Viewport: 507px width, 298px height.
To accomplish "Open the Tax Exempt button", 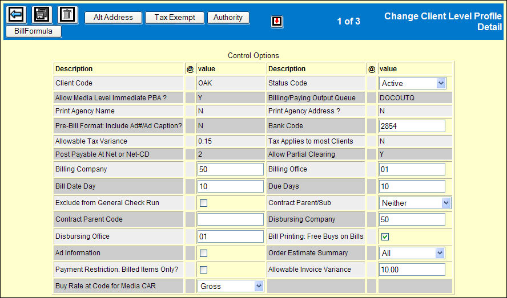I will [175, 18].
